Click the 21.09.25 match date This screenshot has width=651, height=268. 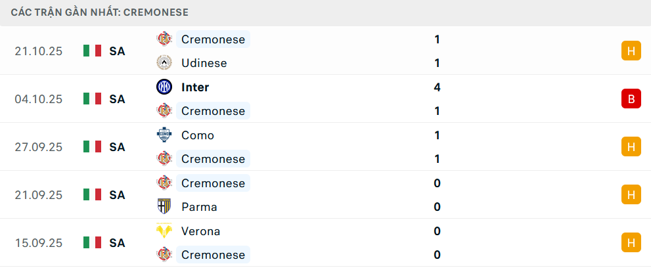(x=38, y=195)
